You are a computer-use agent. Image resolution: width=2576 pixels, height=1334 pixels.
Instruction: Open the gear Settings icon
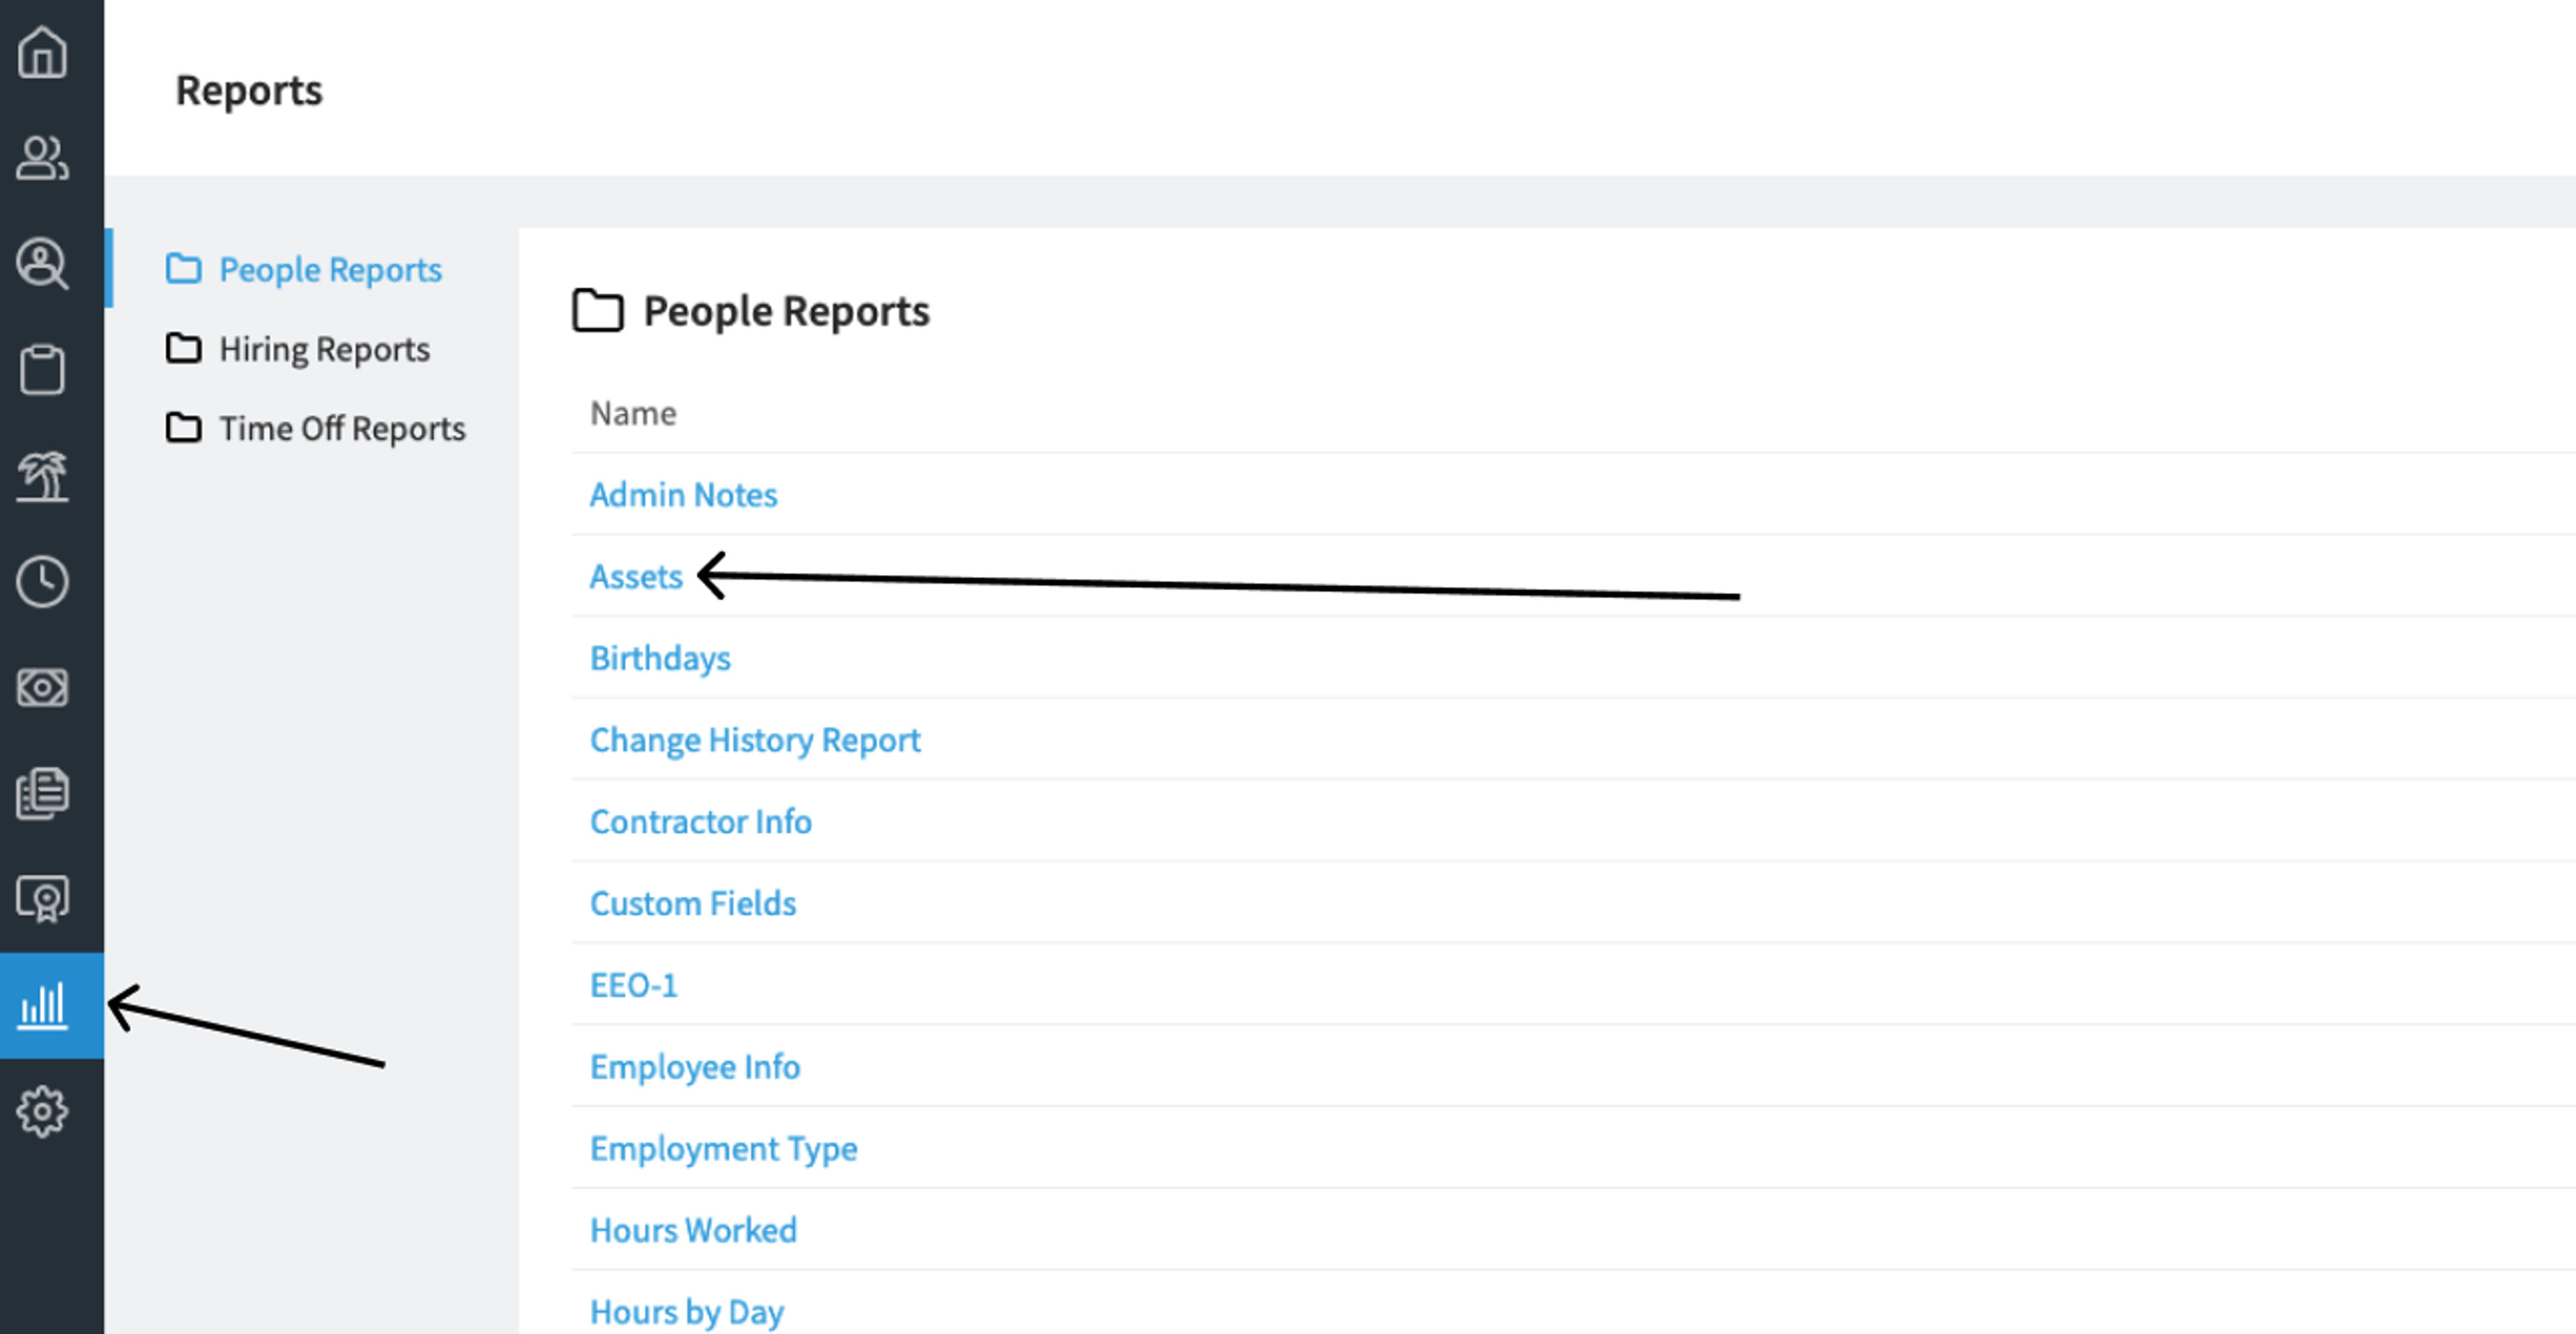[42, 1112]
